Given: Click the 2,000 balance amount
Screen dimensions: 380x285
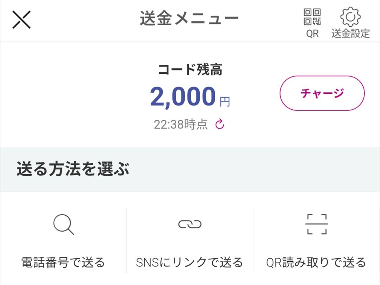Looking at the screenshot, I should pos(183,97).
